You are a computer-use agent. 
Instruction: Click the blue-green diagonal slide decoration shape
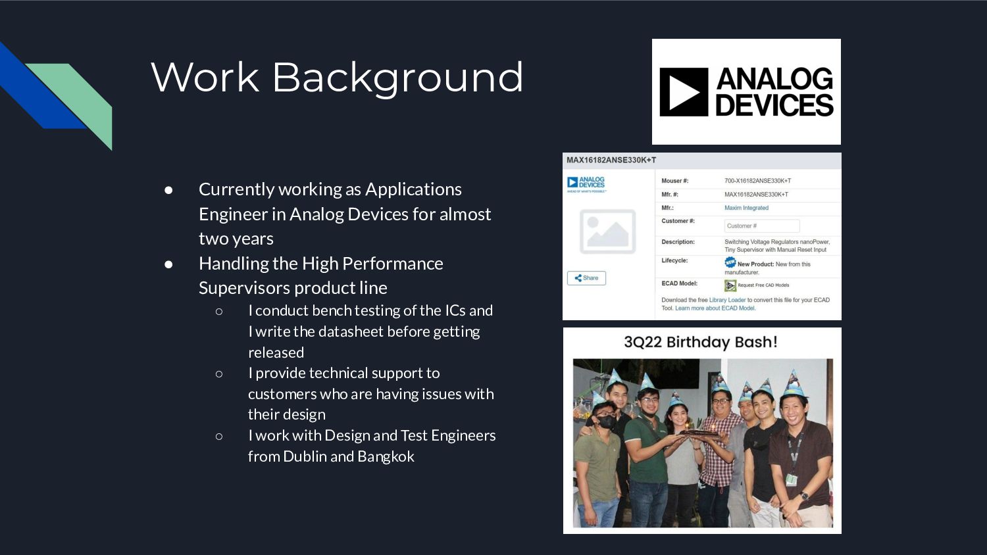click(56, 96)
